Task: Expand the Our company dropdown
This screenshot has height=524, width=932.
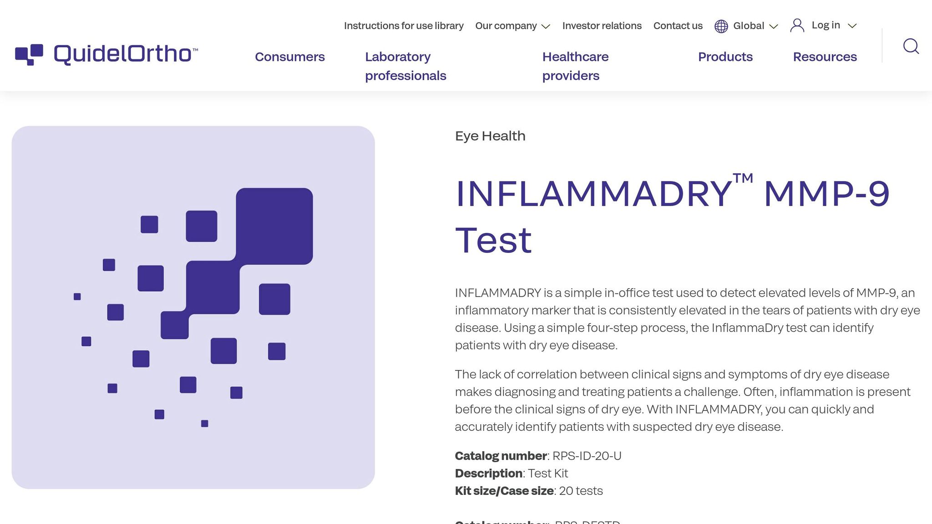Action: 506,26
